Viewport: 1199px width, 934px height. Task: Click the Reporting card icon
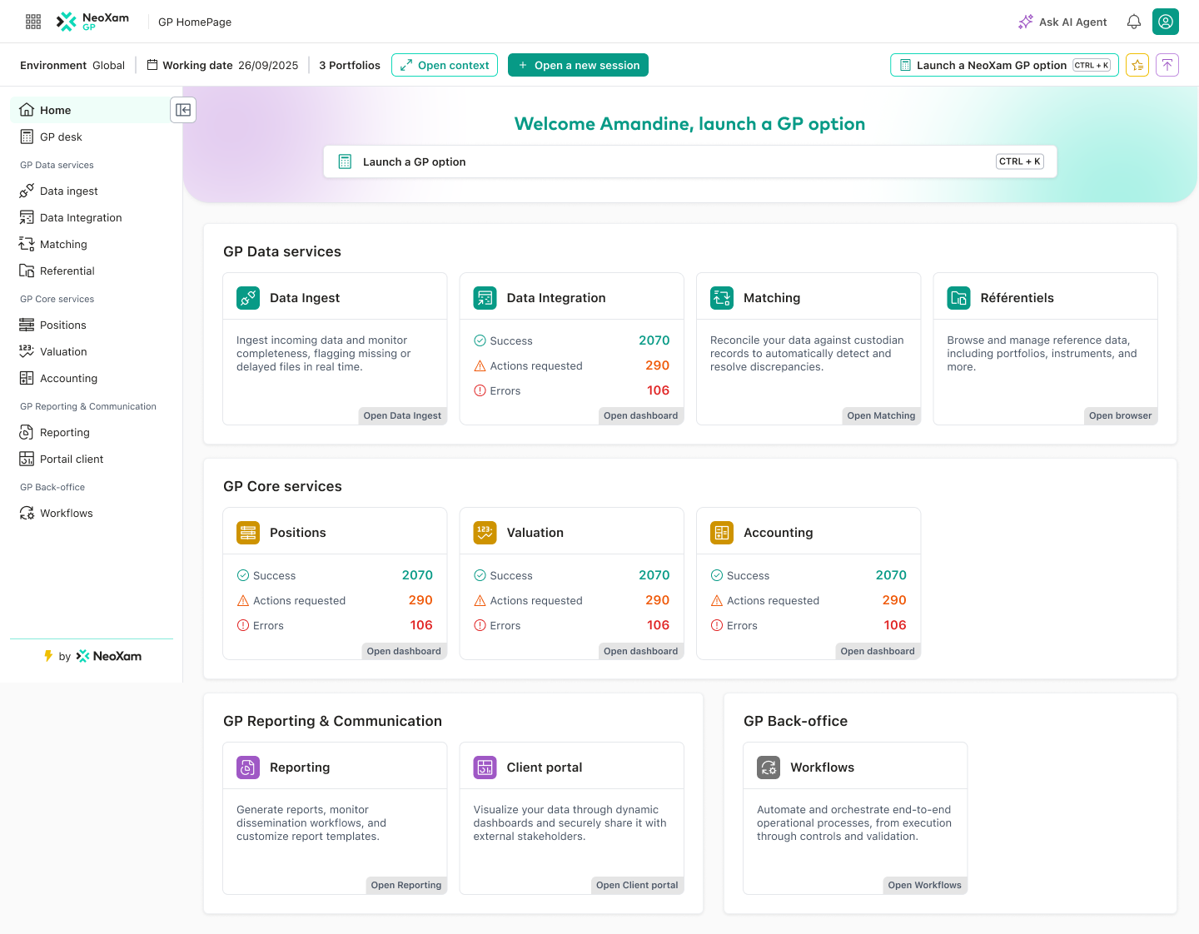click(x=248, y=768)
